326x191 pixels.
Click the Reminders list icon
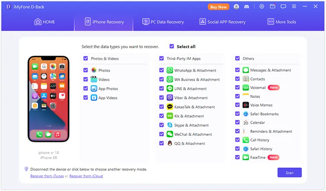[246, 131]
